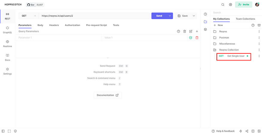The image size is (262, 133).
Task: Click interceptor shield icon in footer
Action: [x=15, y=131]
